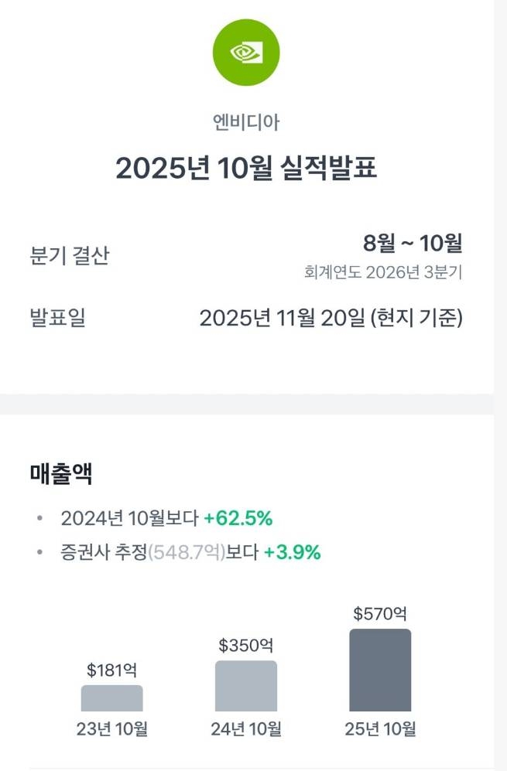507x771 pixels.
Task: Click the 2025년 10월 실적발표 title
Action: 246,168
